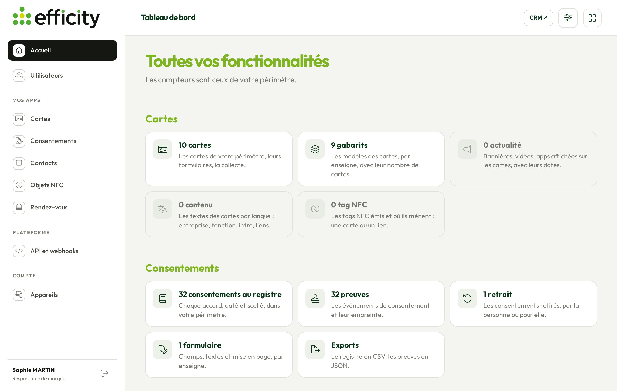Click the Objets NFC sidebar icon
Screen dimensions: 617x391
[x=19, y=185]
